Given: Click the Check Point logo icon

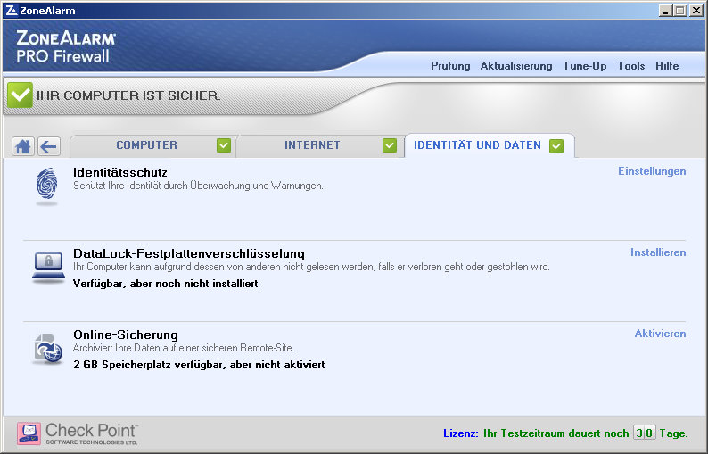Looking at the screenshot, I should click(29, 433).
